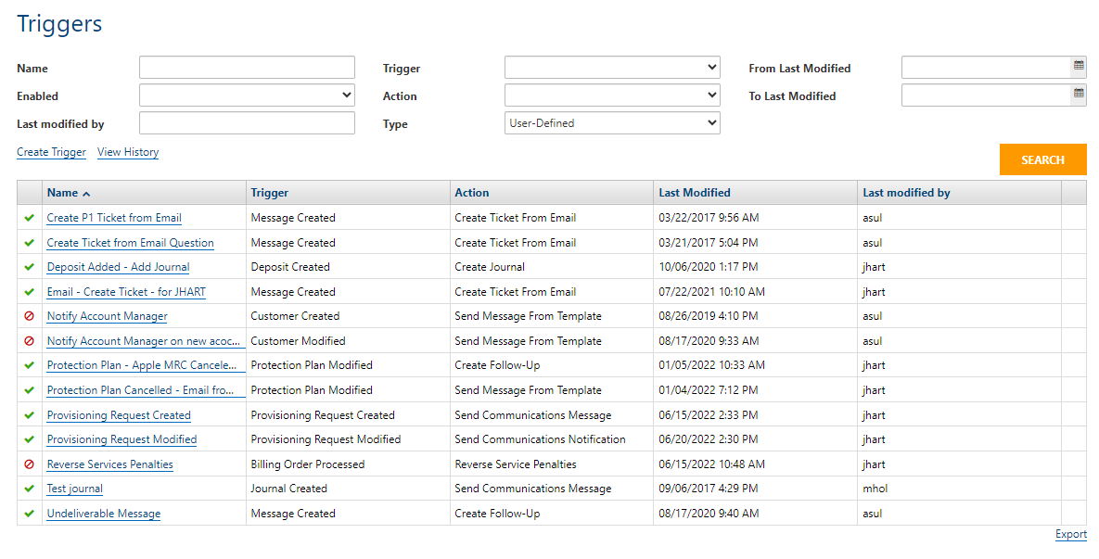This screenshot has width=1099, height=559.
Task: Open the Action filter dropdown
Action: click(612, 95)
